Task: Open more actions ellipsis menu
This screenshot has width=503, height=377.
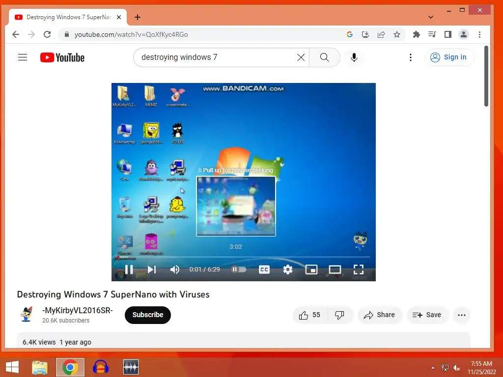Action: tap(462, 315)
